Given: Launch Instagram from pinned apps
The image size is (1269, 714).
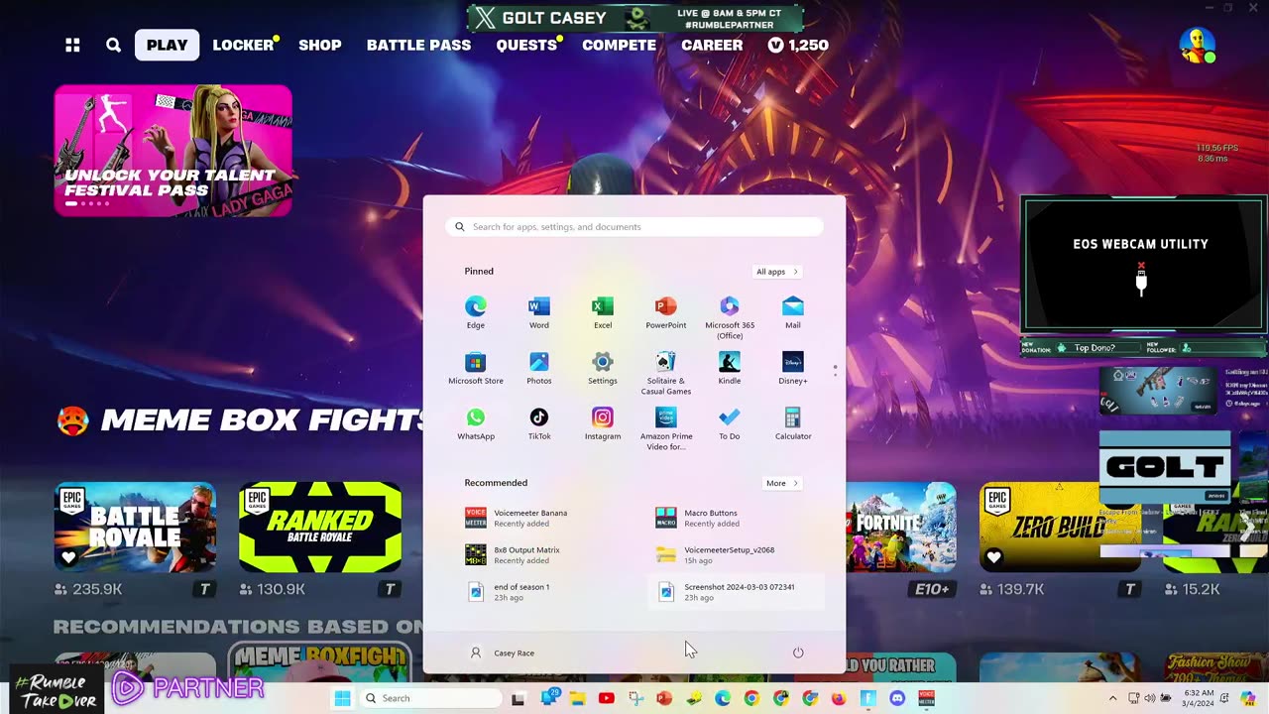Looking at the screenshot, I should [603, 423].
